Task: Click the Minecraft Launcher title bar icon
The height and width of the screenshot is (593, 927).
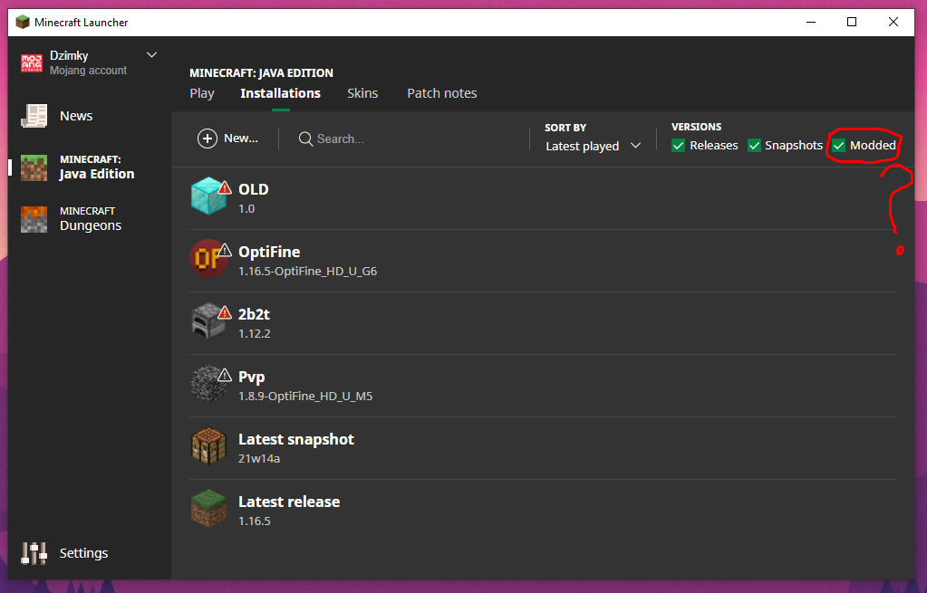Action: 23,23
